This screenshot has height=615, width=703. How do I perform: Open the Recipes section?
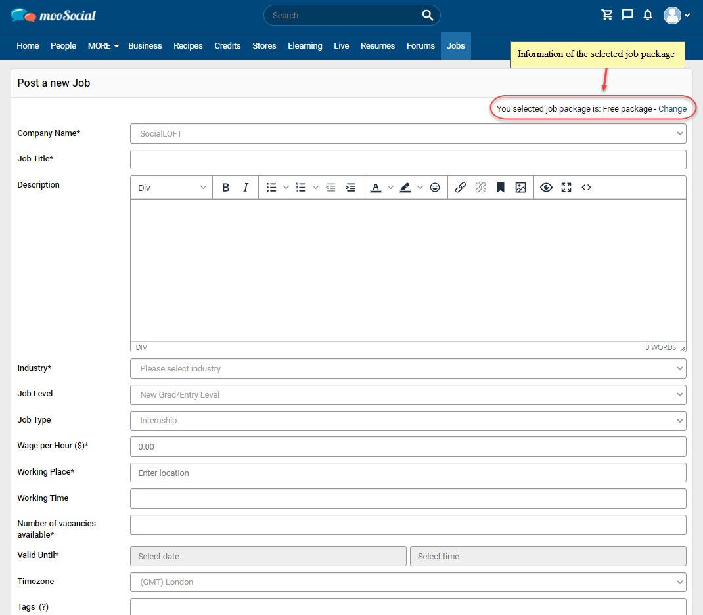(188, 46)
